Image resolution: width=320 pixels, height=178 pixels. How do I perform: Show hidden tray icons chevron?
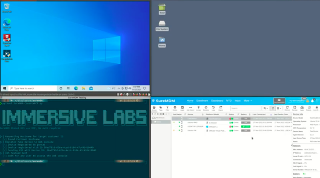119,88
